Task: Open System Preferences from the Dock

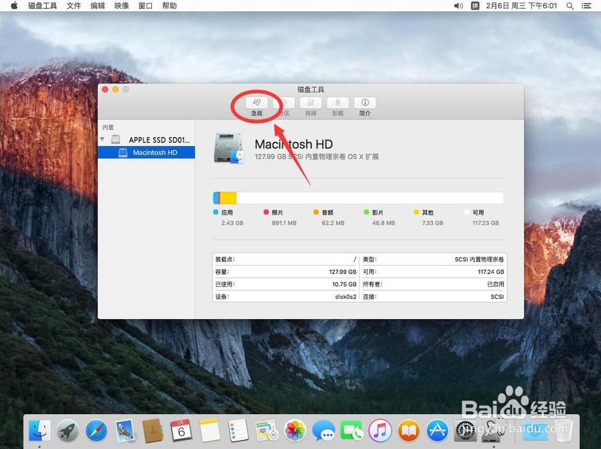Action: click(x=465, y=430)
